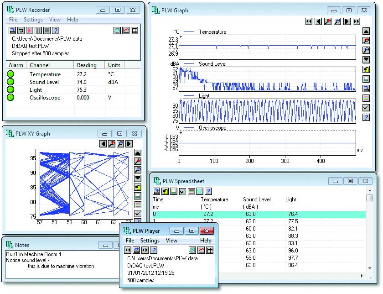Open the View menu in PLW Player
Viewport: 383px width, 294px height.
click(171, 241)
